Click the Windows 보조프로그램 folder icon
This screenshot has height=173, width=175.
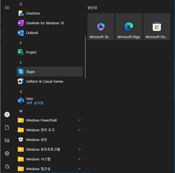point(21,149)
